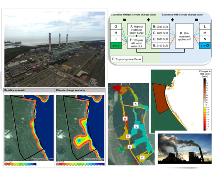212x174 pixels.
Task: Click marker C on the drainage map
Action: coord(136,127)
